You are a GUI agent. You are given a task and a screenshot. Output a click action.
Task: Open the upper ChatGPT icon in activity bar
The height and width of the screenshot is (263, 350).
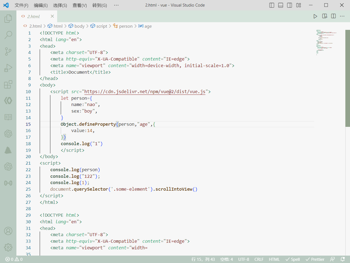pyautogui.click(x=8, y=133)
